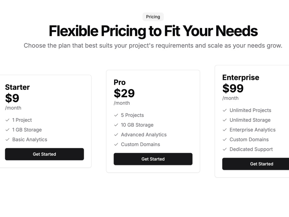Click the checkmark next to 1 GB Storage
The height and width of the screenshot is (217, 289).
[8, 130]
